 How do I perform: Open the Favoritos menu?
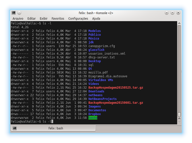tap(58, 19)
